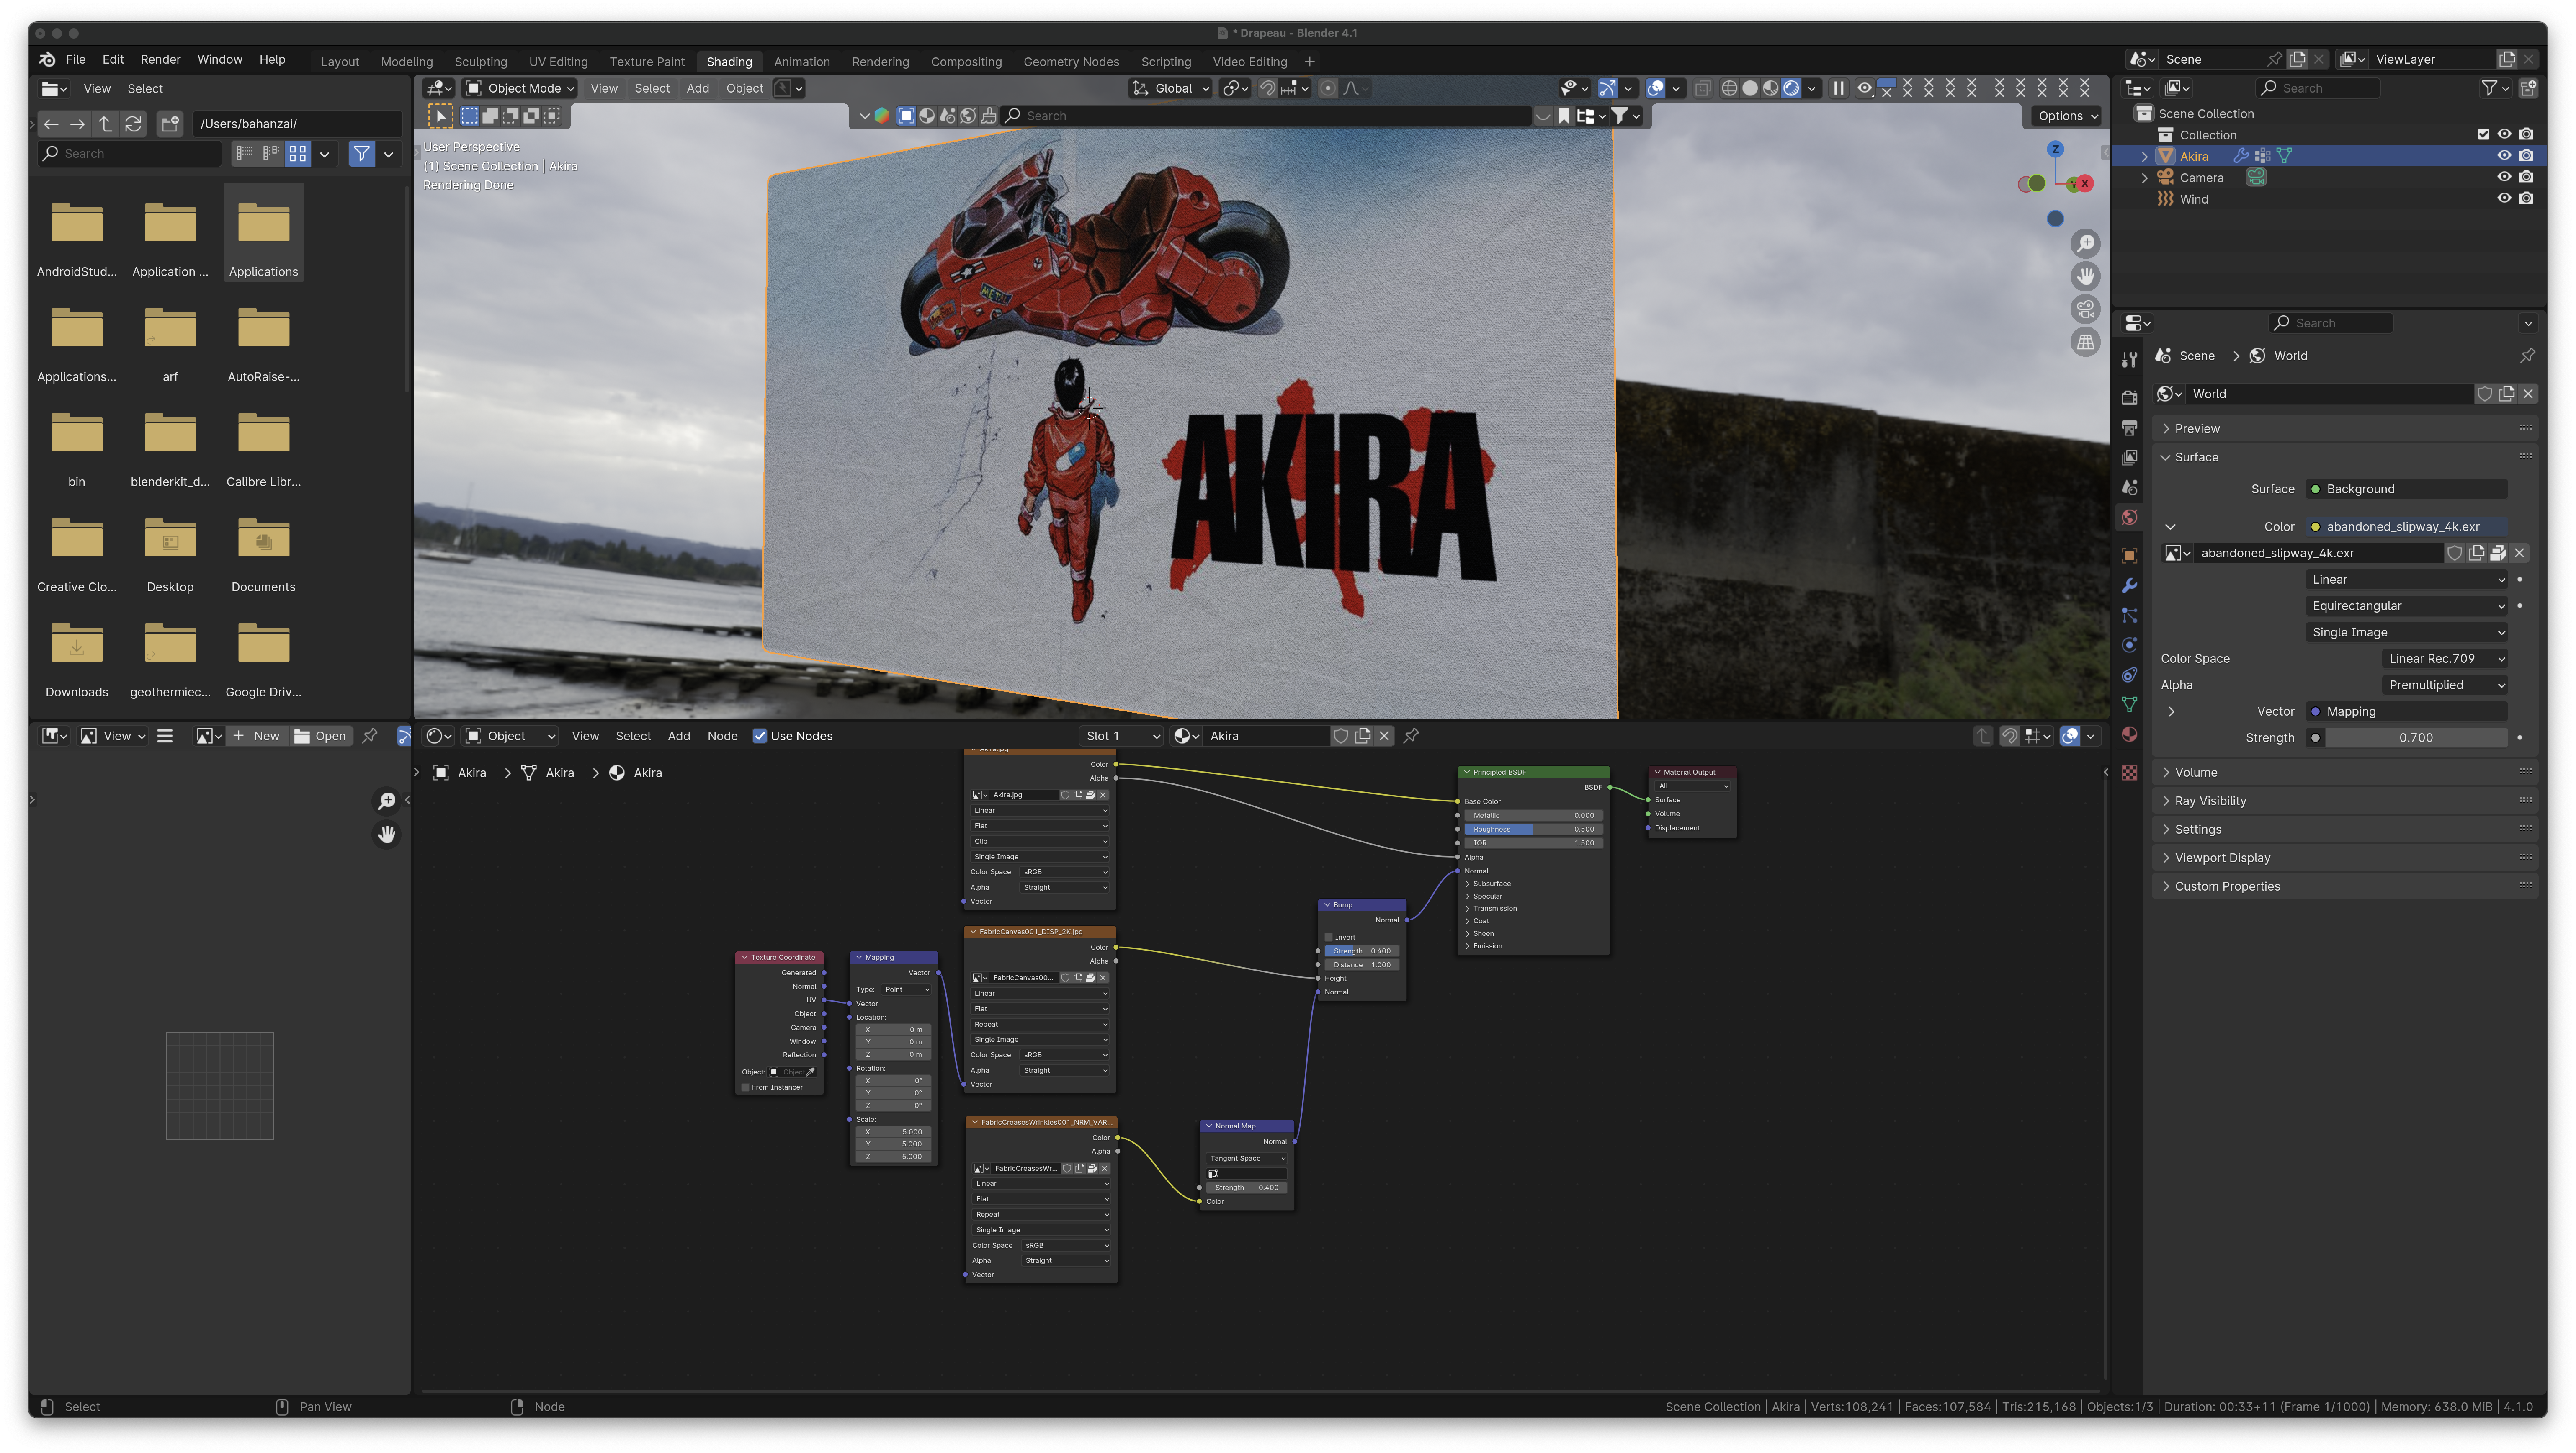The image size is (2576, 1453).
Task: Open Physics properties tab
Action: (x=2129, y=645)
